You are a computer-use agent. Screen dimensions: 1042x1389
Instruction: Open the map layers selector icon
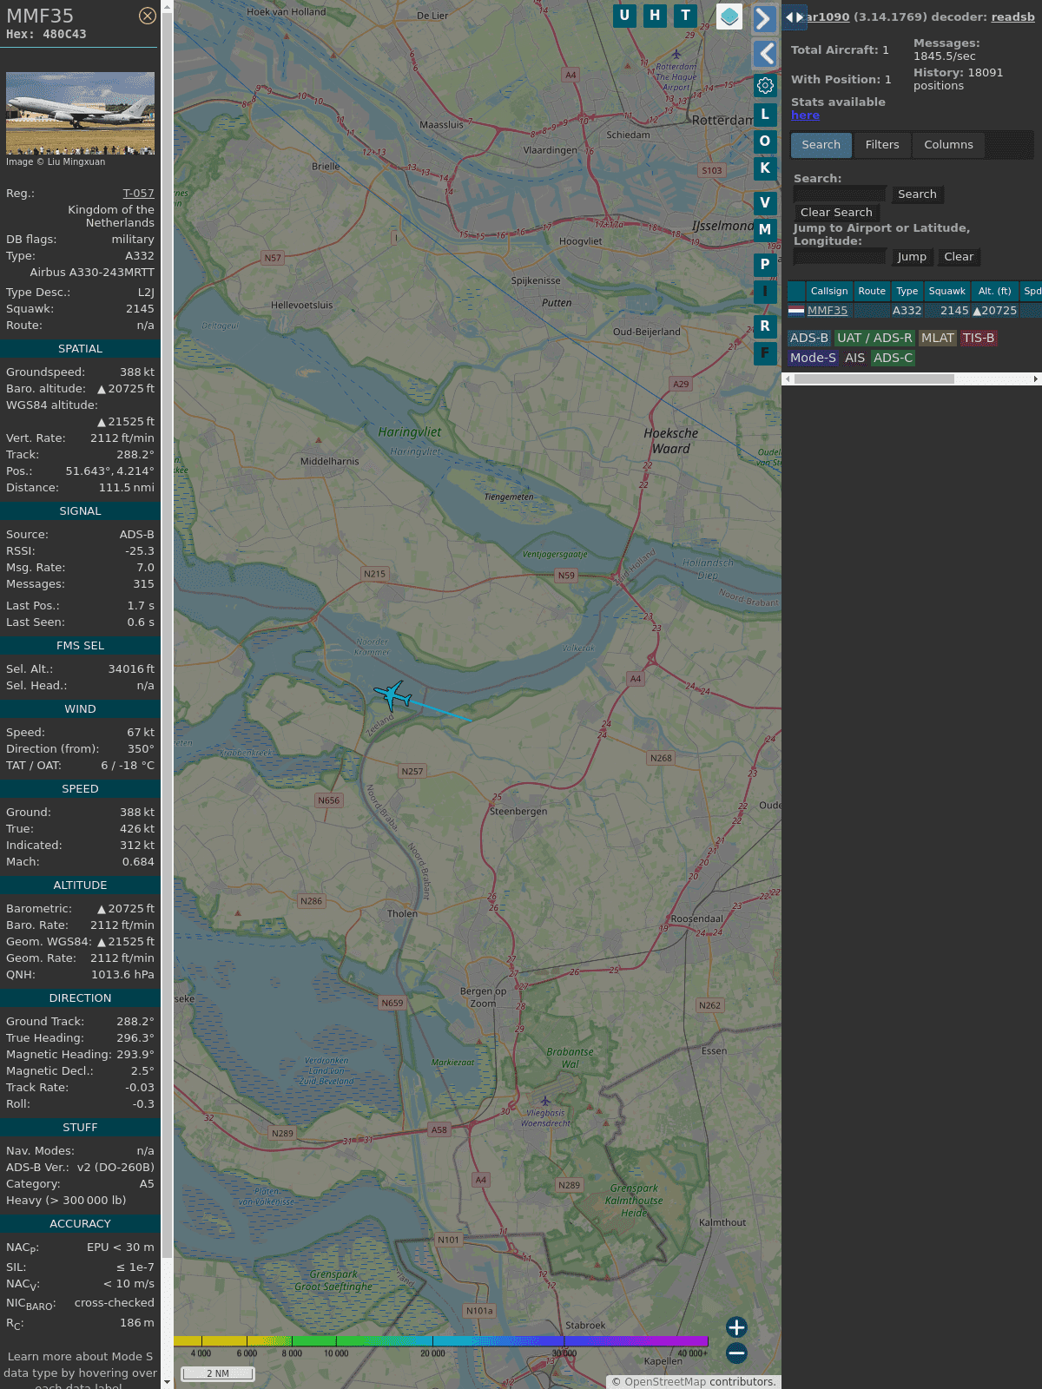(729, 16)
